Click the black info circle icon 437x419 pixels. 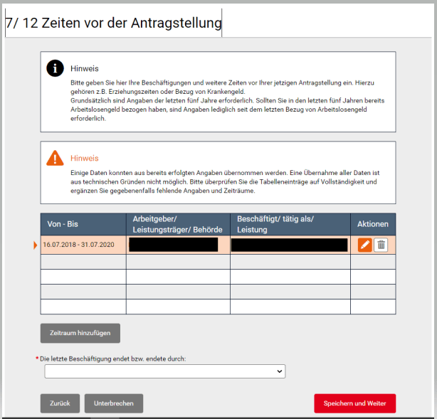click(x=55, y=68)
